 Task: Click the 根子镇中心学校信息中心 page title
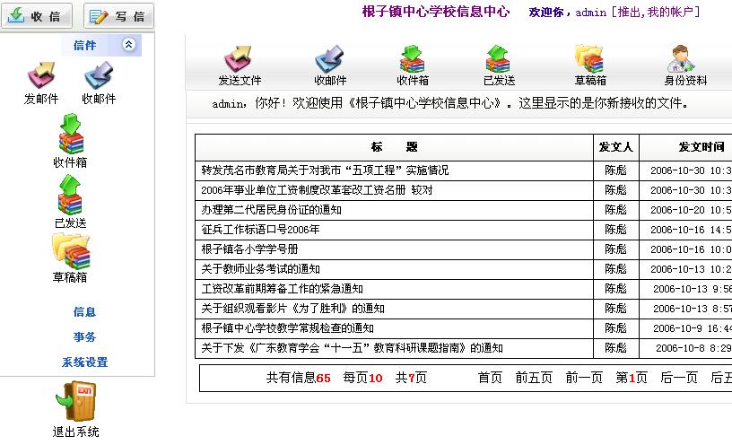(436, 11)
